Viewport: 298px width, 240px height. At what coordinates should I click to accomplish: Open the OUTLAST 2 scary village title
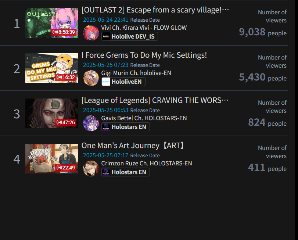pos(155,10)
